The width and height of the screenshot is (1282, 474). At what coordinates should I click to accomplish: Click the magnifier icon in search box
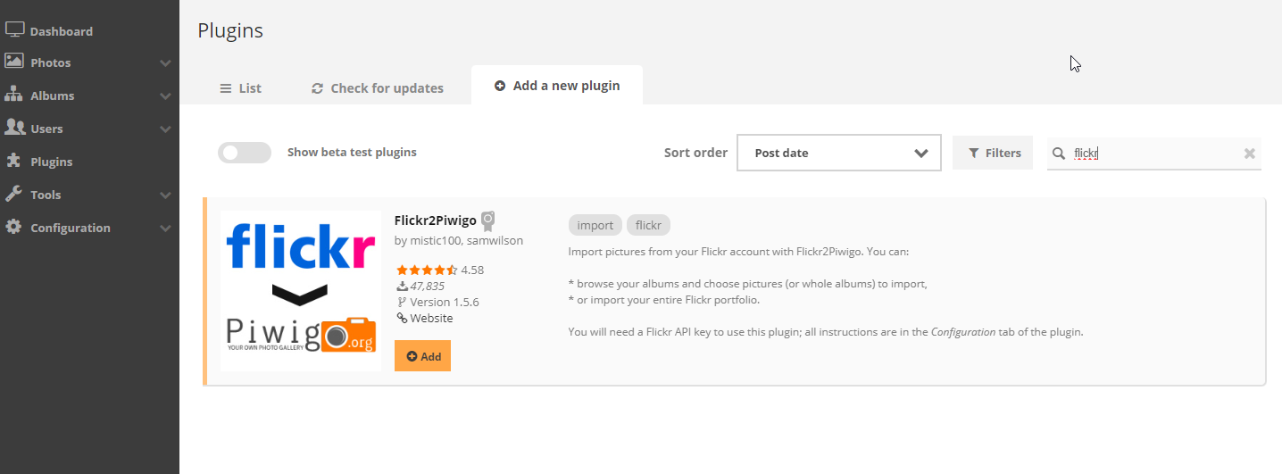[1059, 154]
